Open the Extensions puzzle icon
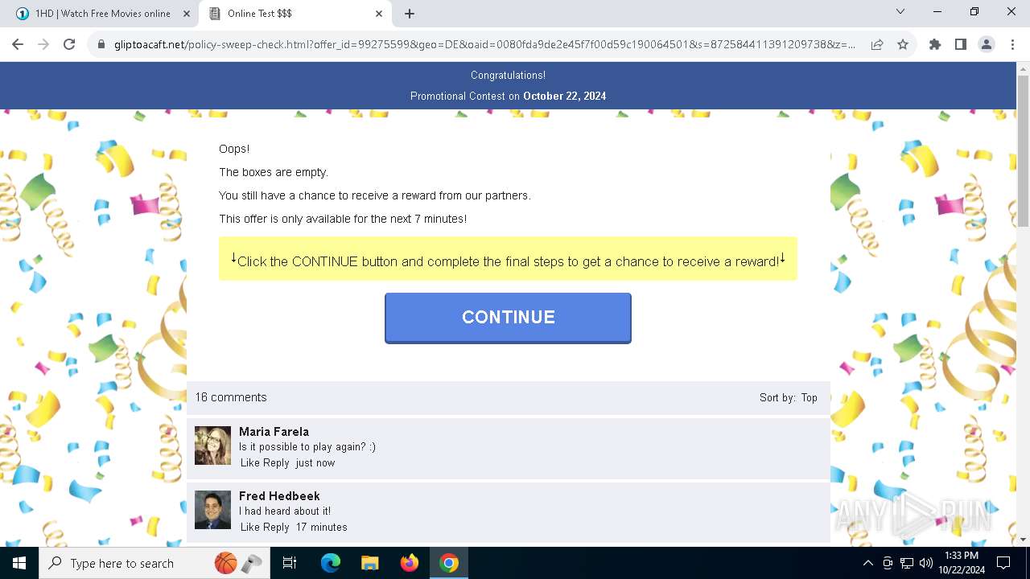 [x=935, y=45]
